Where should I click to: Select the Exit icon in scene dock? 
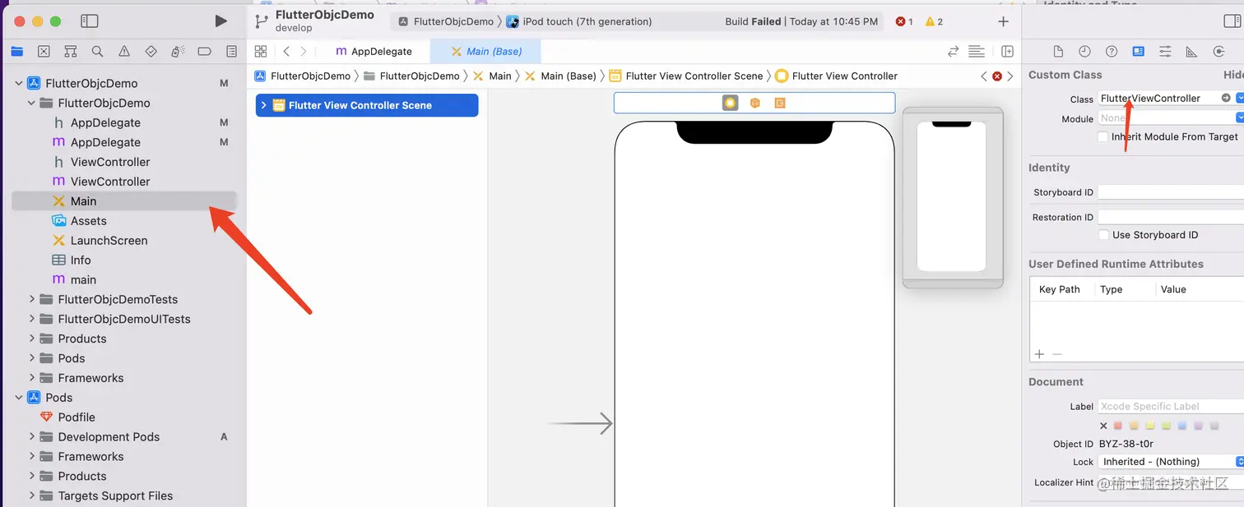(x=779, y=103)
